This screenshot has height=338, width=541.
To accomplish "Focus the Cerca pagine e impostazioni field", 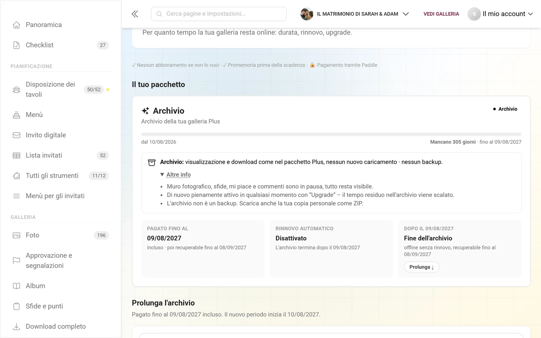I will click(x=219, y=14).
